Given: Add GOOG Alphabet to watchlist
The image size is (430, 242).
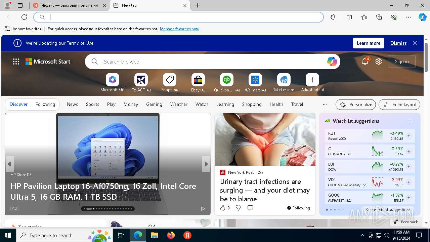Looking at the screenshot, I should pyautogui.click(x=409, y=198).
